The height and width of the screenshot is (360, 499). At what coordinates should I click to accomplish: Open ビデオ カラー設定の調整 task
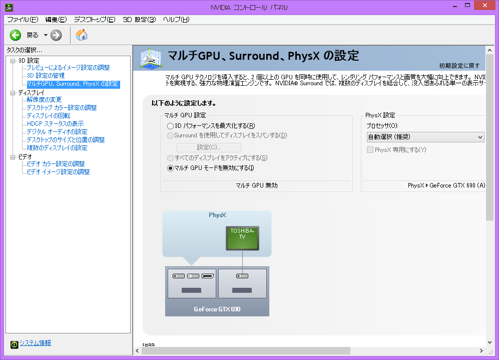(56, 163)
